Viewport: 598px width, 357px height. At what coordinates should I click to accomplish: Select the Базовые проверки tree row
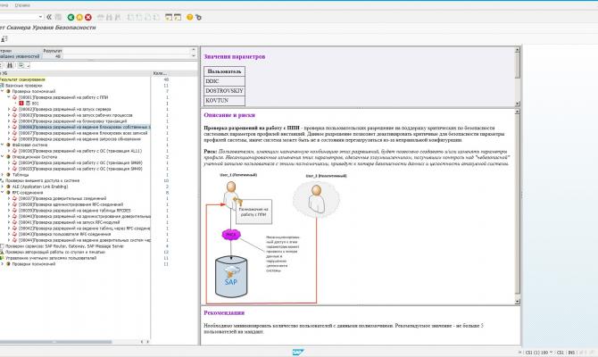pos(23,86)
